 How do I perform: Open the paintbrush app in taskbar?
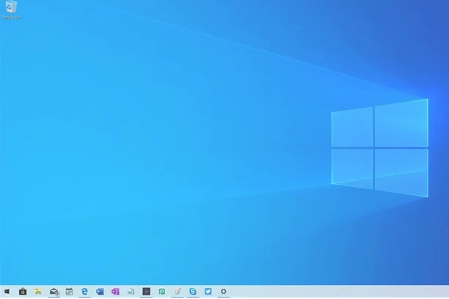click(177, 291)
